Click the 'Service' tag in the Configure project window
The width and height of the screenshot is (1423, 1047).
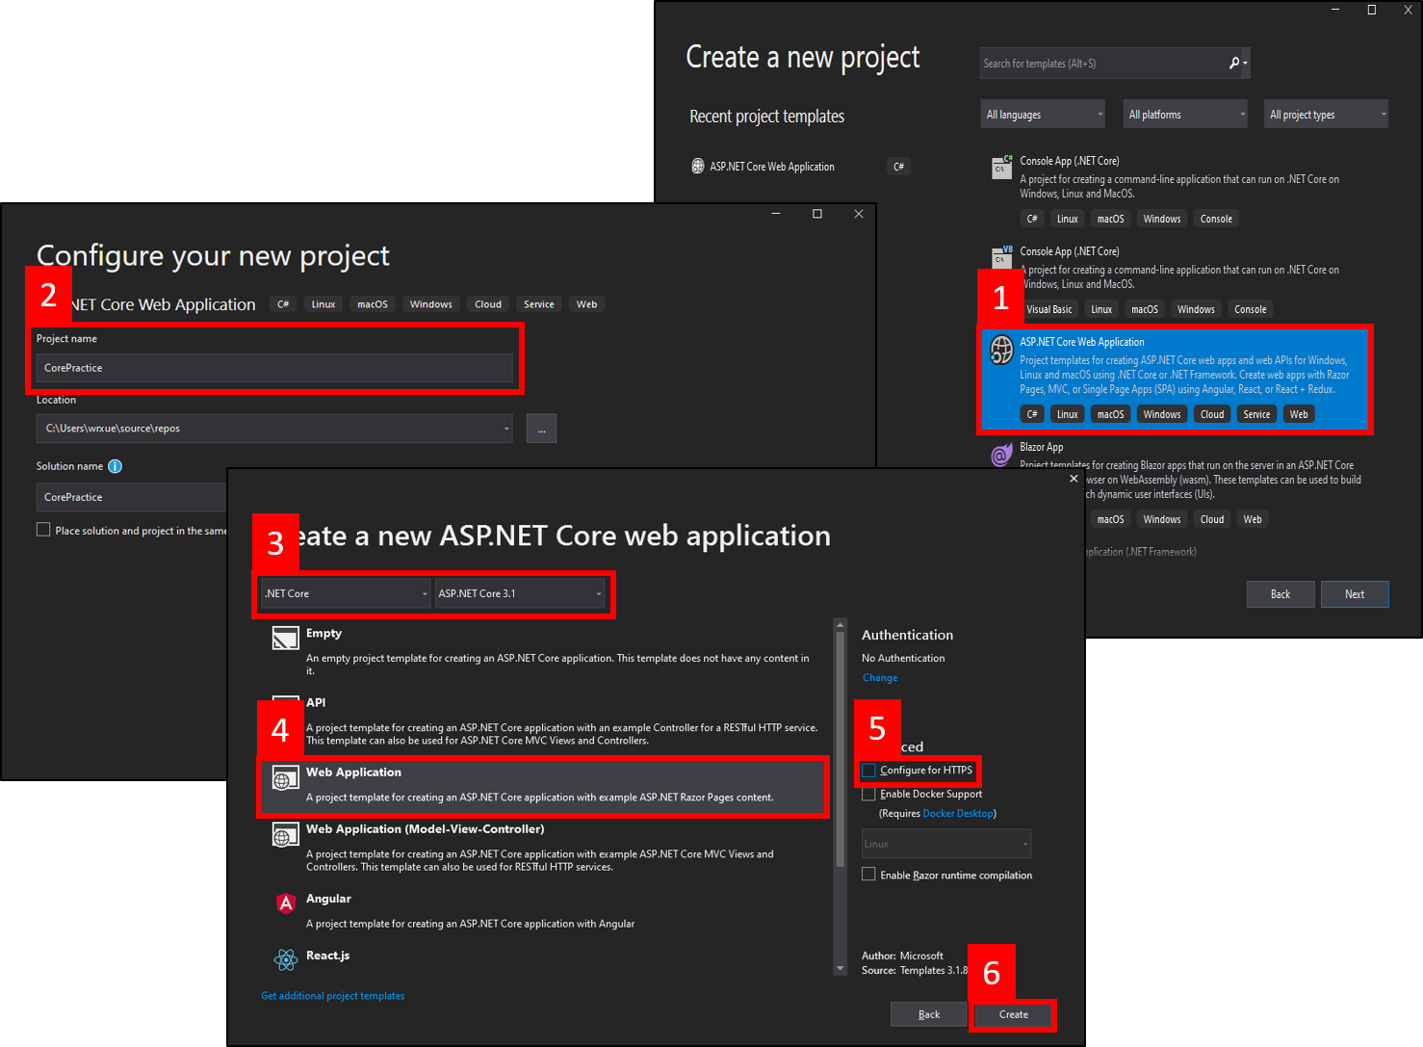pyautogui.click(x=539, y=304)
